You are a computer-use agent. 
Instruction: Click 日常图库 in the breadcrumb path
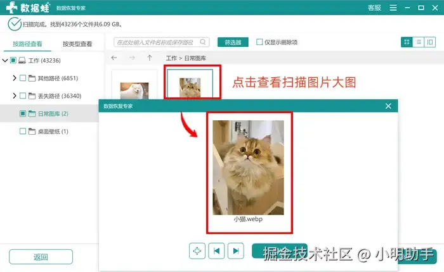click(195, 58)
